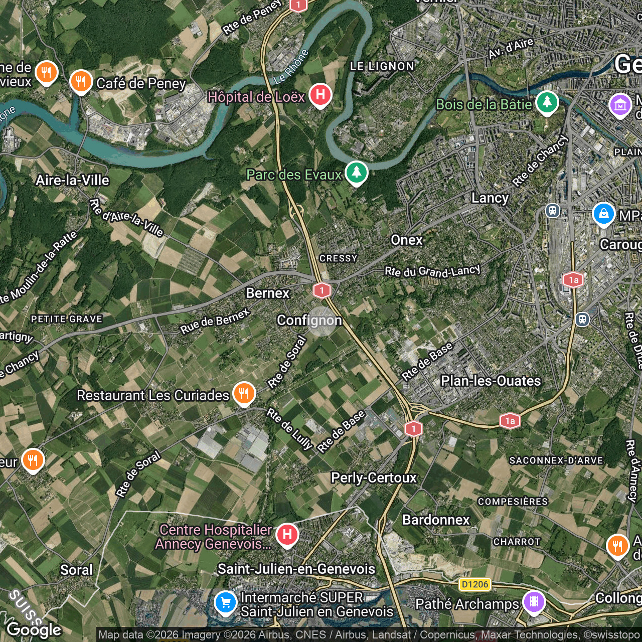
Task: Click the Hôpital de Loëx hospital marker
Action: [x=320, y=94]
